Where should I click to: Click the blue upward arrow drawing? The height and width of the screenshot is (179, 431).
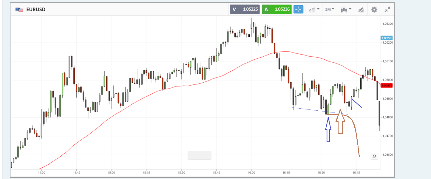(328, 130)
